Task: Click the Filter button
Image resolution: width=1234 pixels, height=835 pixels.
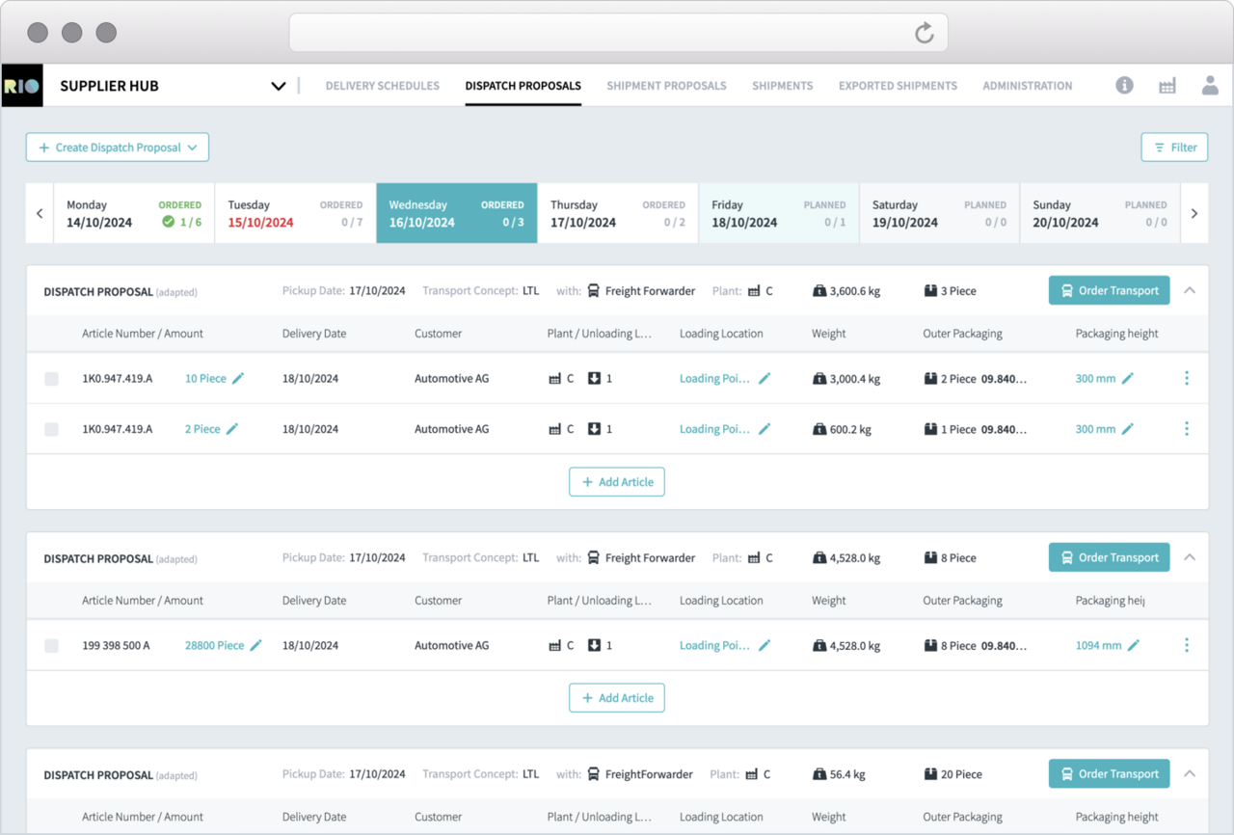Action: 1174,148
